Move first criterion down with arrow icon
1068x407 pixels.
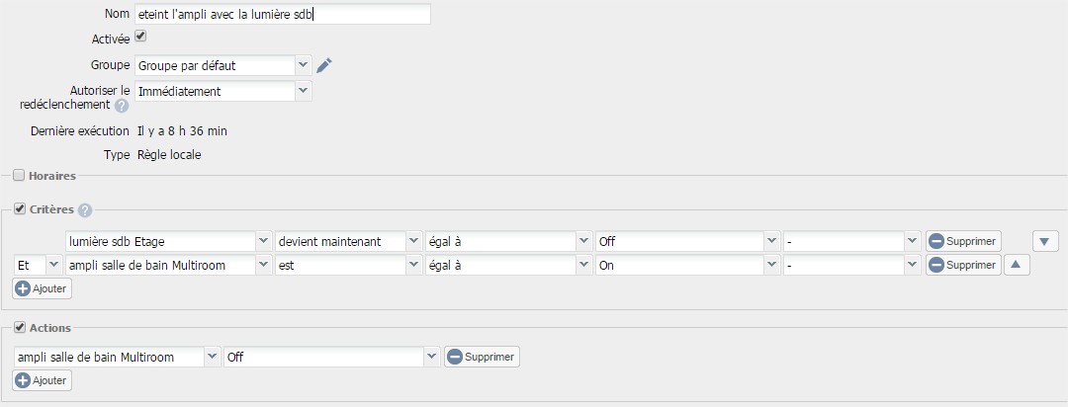point(1045,241)
